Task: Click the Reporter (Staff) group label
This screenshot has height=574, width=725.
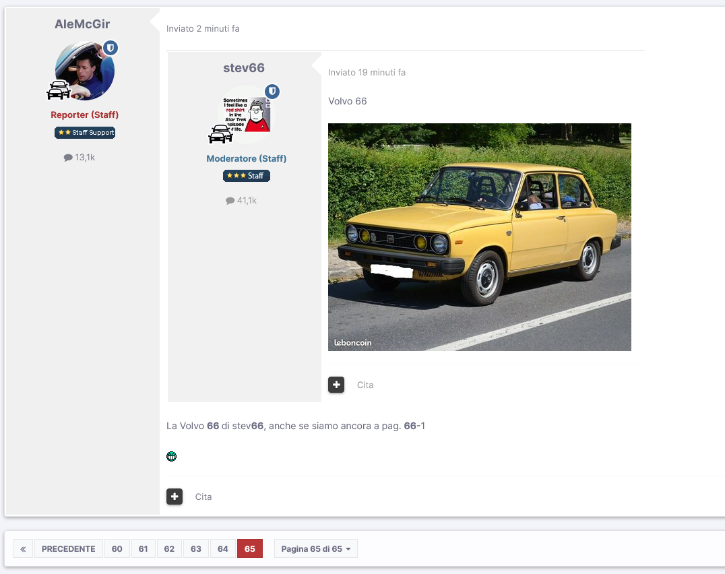Action: 85,115
